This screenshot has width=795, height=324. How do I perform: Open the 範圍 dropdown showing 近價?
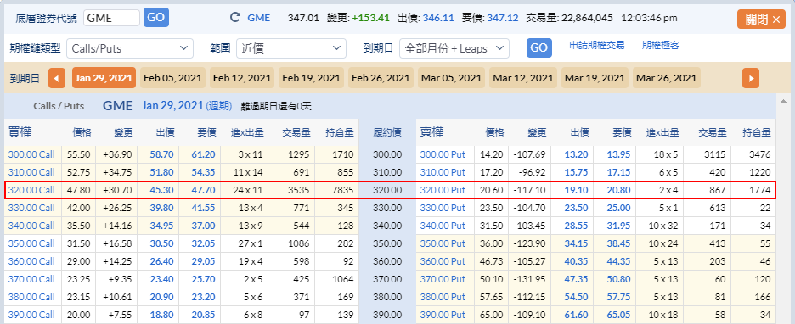(x=291, y=48)
